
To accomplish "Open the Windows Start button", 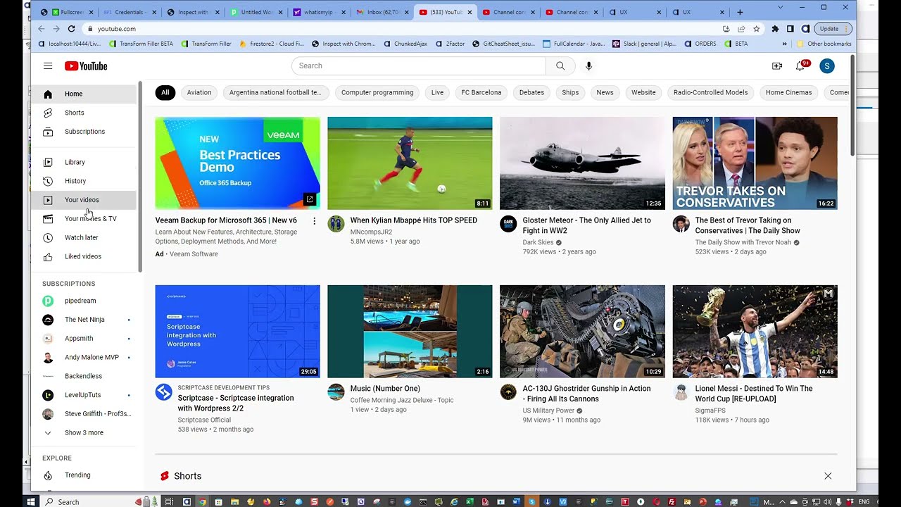I will coord(30,501).
